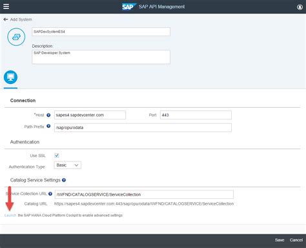Edit the system name field SAPDevSystemES4
Viewport: 306px width, 248px height.
101,32
